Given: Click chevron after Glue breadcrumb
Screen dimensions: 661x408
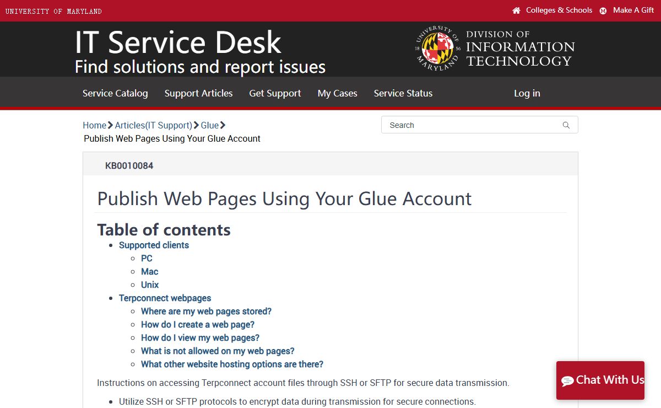Looking at the screenshot, I should pos(223,125).
